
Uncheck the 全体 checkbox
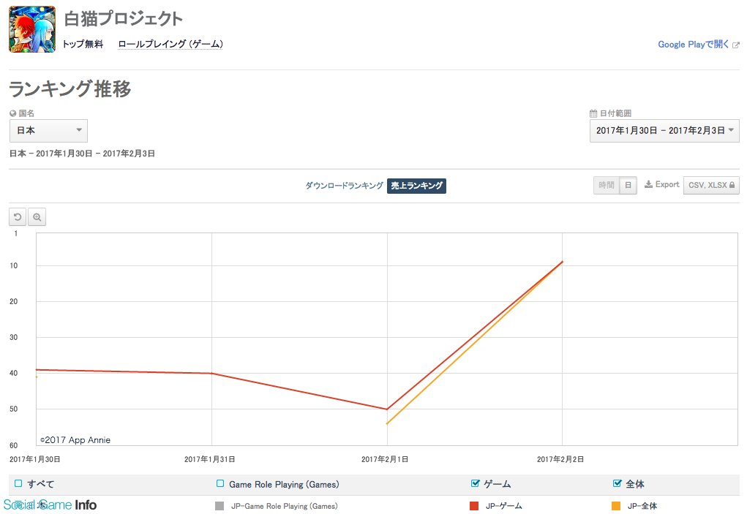617,483
